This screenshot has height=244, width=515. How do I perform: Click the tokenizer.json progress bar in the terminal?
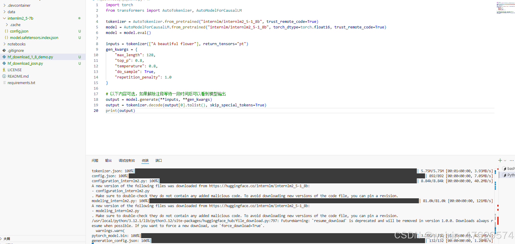pyautogui.click(x=276, y=171)
